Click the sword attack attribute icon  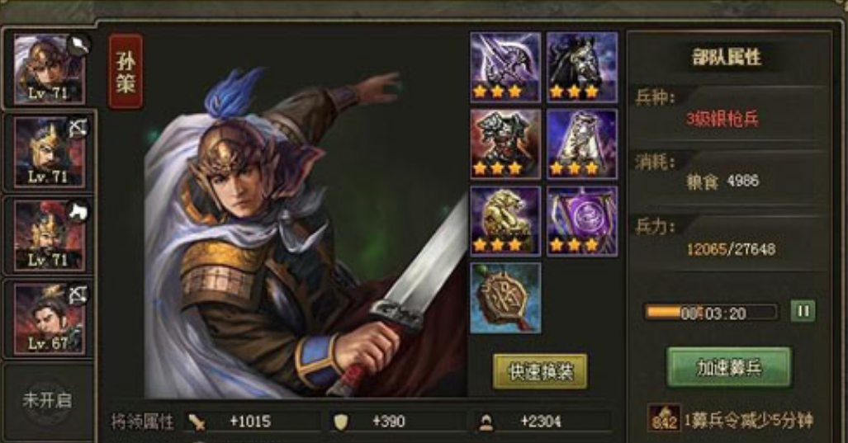pos(196,422)
